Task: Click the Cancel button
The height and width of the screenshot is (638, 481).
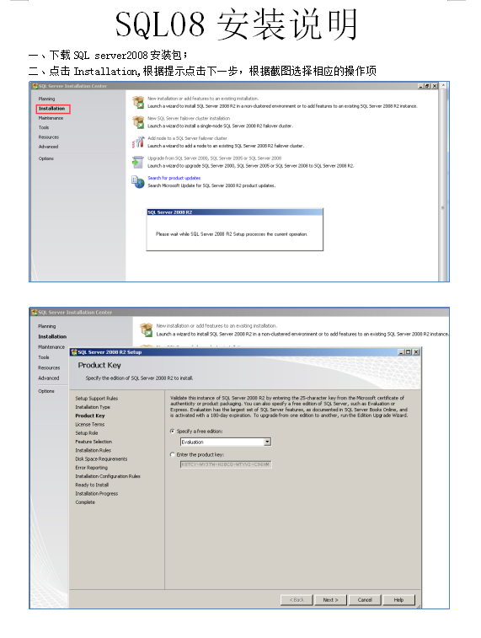Action: point(365,600)
